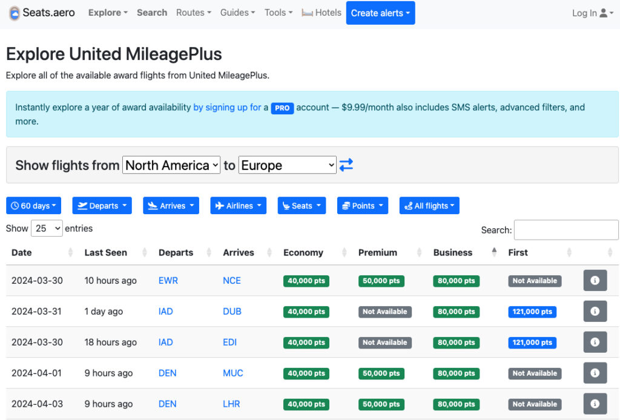
Task: Open the Points filter dropdown
Action: click(362, 205)
